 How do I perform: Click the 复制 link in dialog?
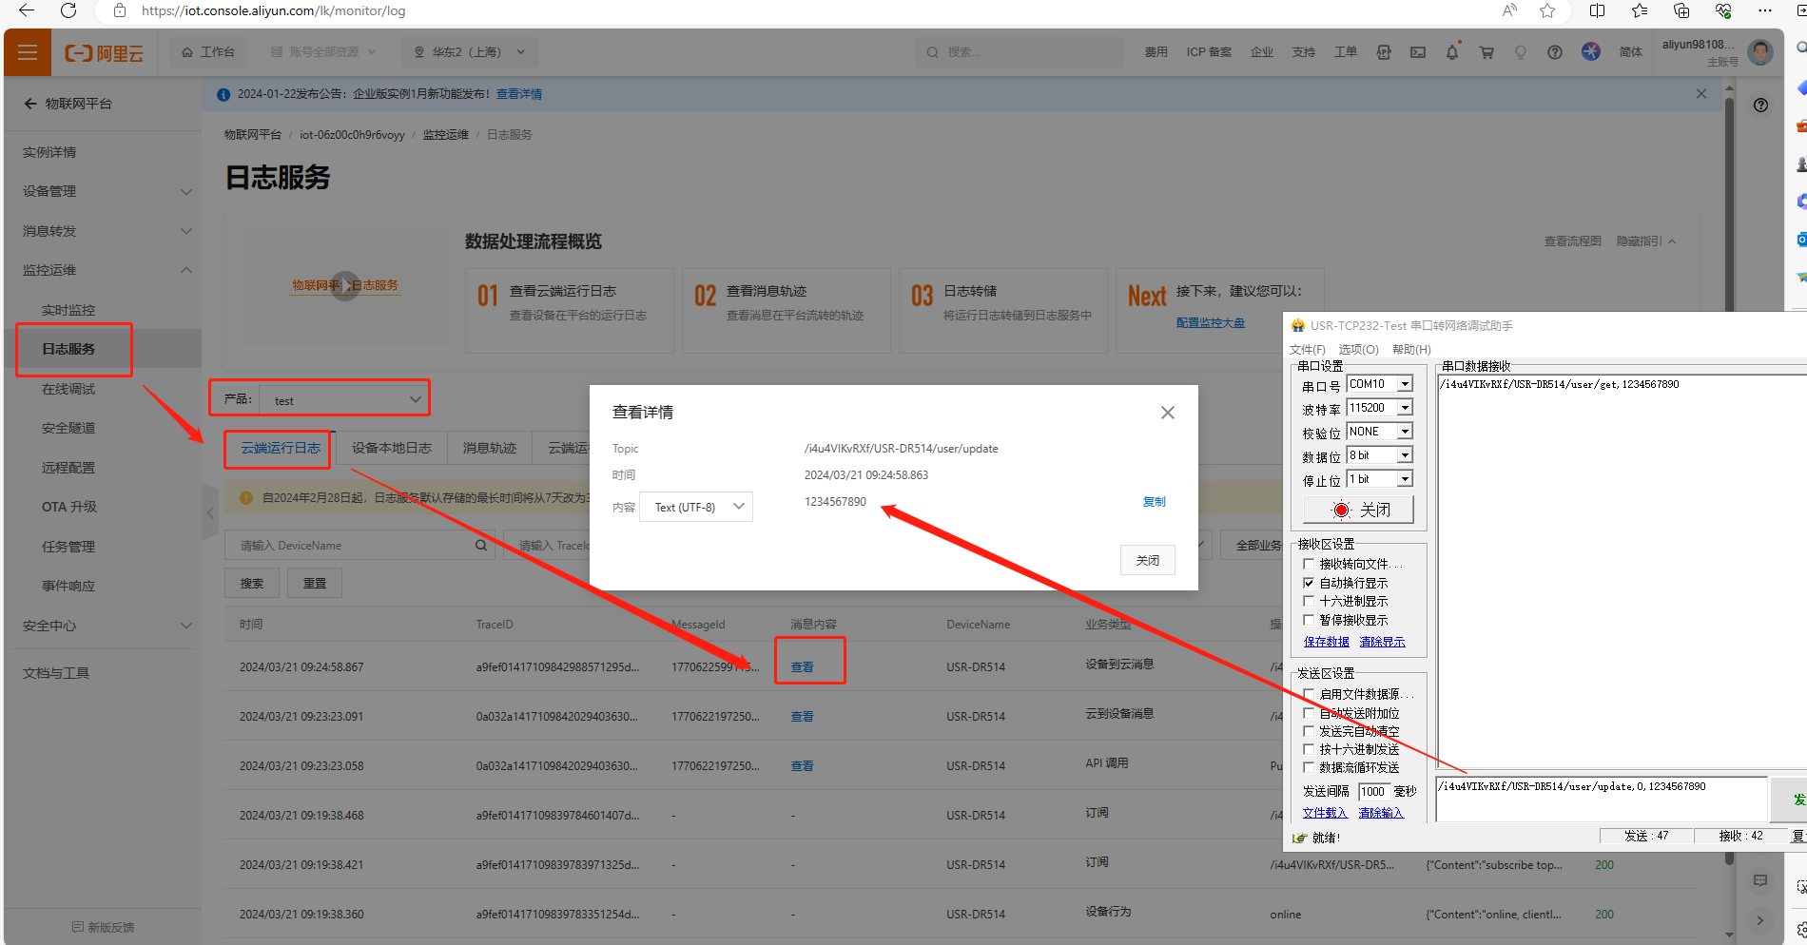click(x=1154, y=502)
